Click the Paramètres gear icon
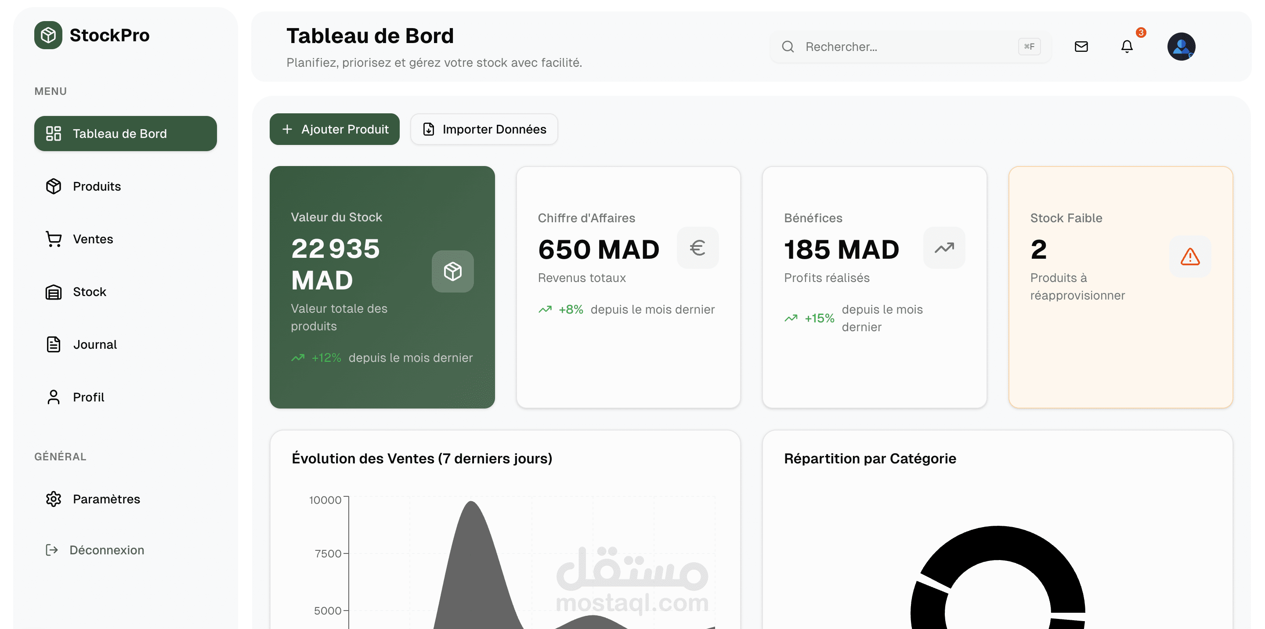The height and width of the screenshot is (629, 1265). point(53,499)
